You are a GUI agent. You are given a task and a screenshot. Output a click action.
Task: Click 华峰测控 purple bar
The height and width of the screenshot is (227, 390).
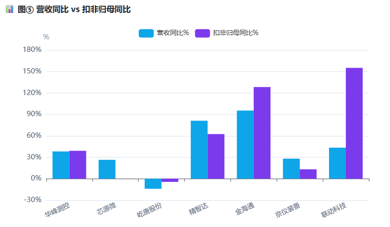pyautogui.click(x=78, y=165)
